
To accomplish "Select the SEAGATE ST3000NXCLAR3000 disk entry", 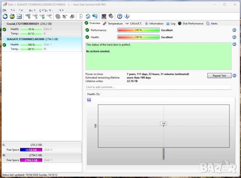I will click(x=42, y=44).
